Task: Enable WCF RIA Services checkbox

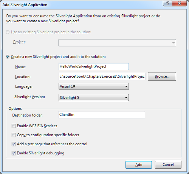Action: tap(14, 126)
